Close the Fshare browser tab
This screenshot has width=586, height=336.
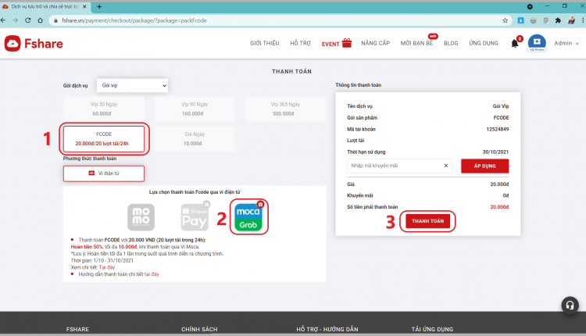pyautogui.click(x=84, y=7)
